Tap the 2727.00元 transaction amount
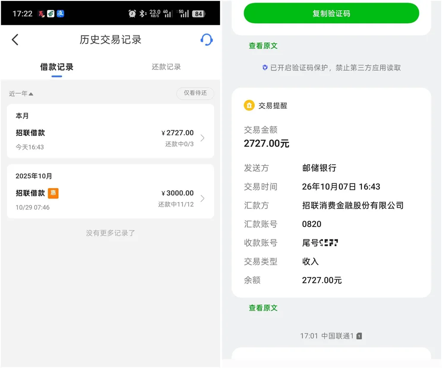 point(266,143)
